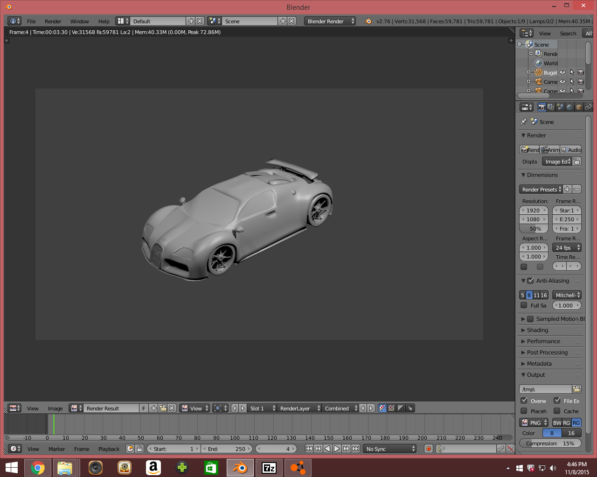597x477 pixels.
Task: Open Help menu
Action: pos(104,21)
